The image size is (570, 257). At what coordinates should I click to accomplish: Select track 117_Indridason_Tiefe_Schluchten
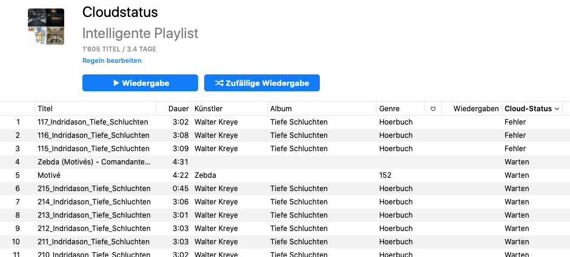93,122
